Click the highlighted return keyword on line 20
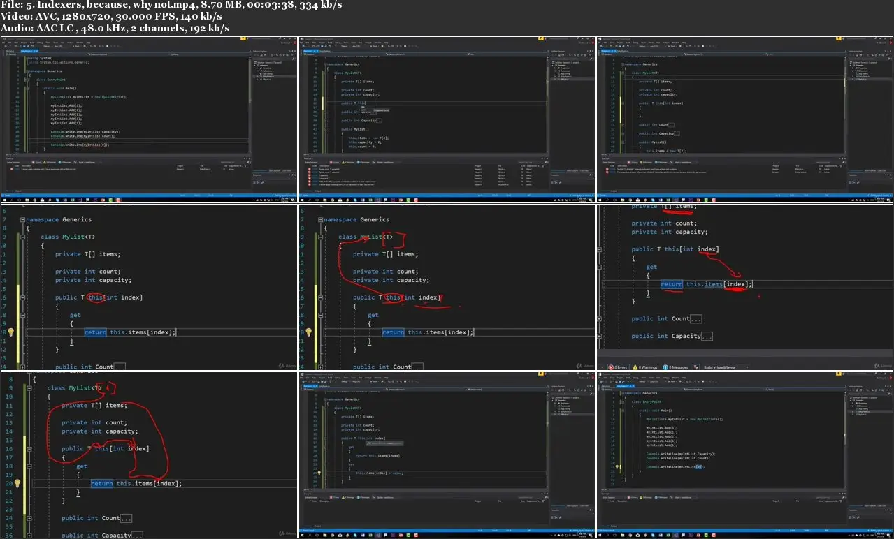Viewport: 894px width, 539px height. 101,483
